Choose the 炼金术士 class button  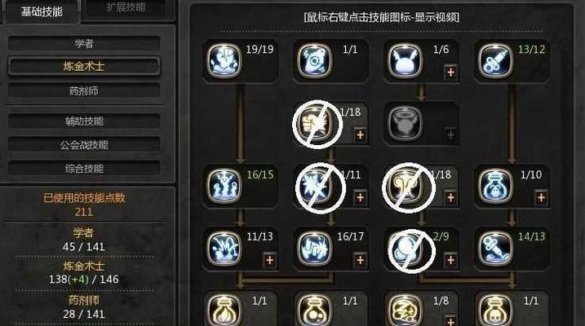84,66
